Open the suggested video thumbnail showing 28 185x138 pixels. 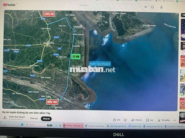click(x=182, y=117)
